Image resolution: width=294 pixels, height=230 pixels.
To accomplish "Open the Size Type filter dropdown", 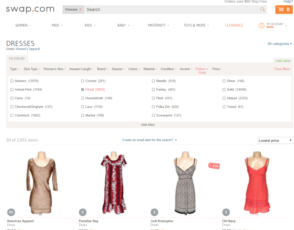I will point(32,69).
